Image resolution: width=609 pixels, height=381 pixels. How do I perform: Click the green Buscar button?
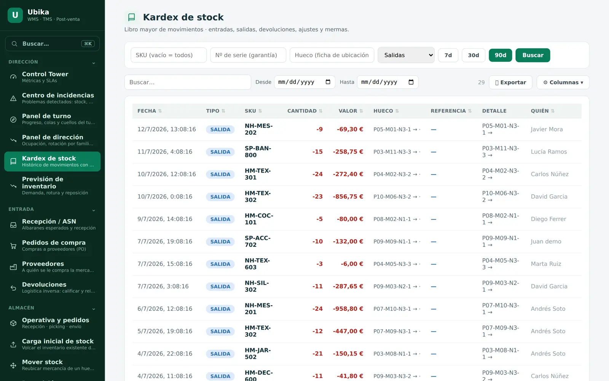(x=533, y=55)
